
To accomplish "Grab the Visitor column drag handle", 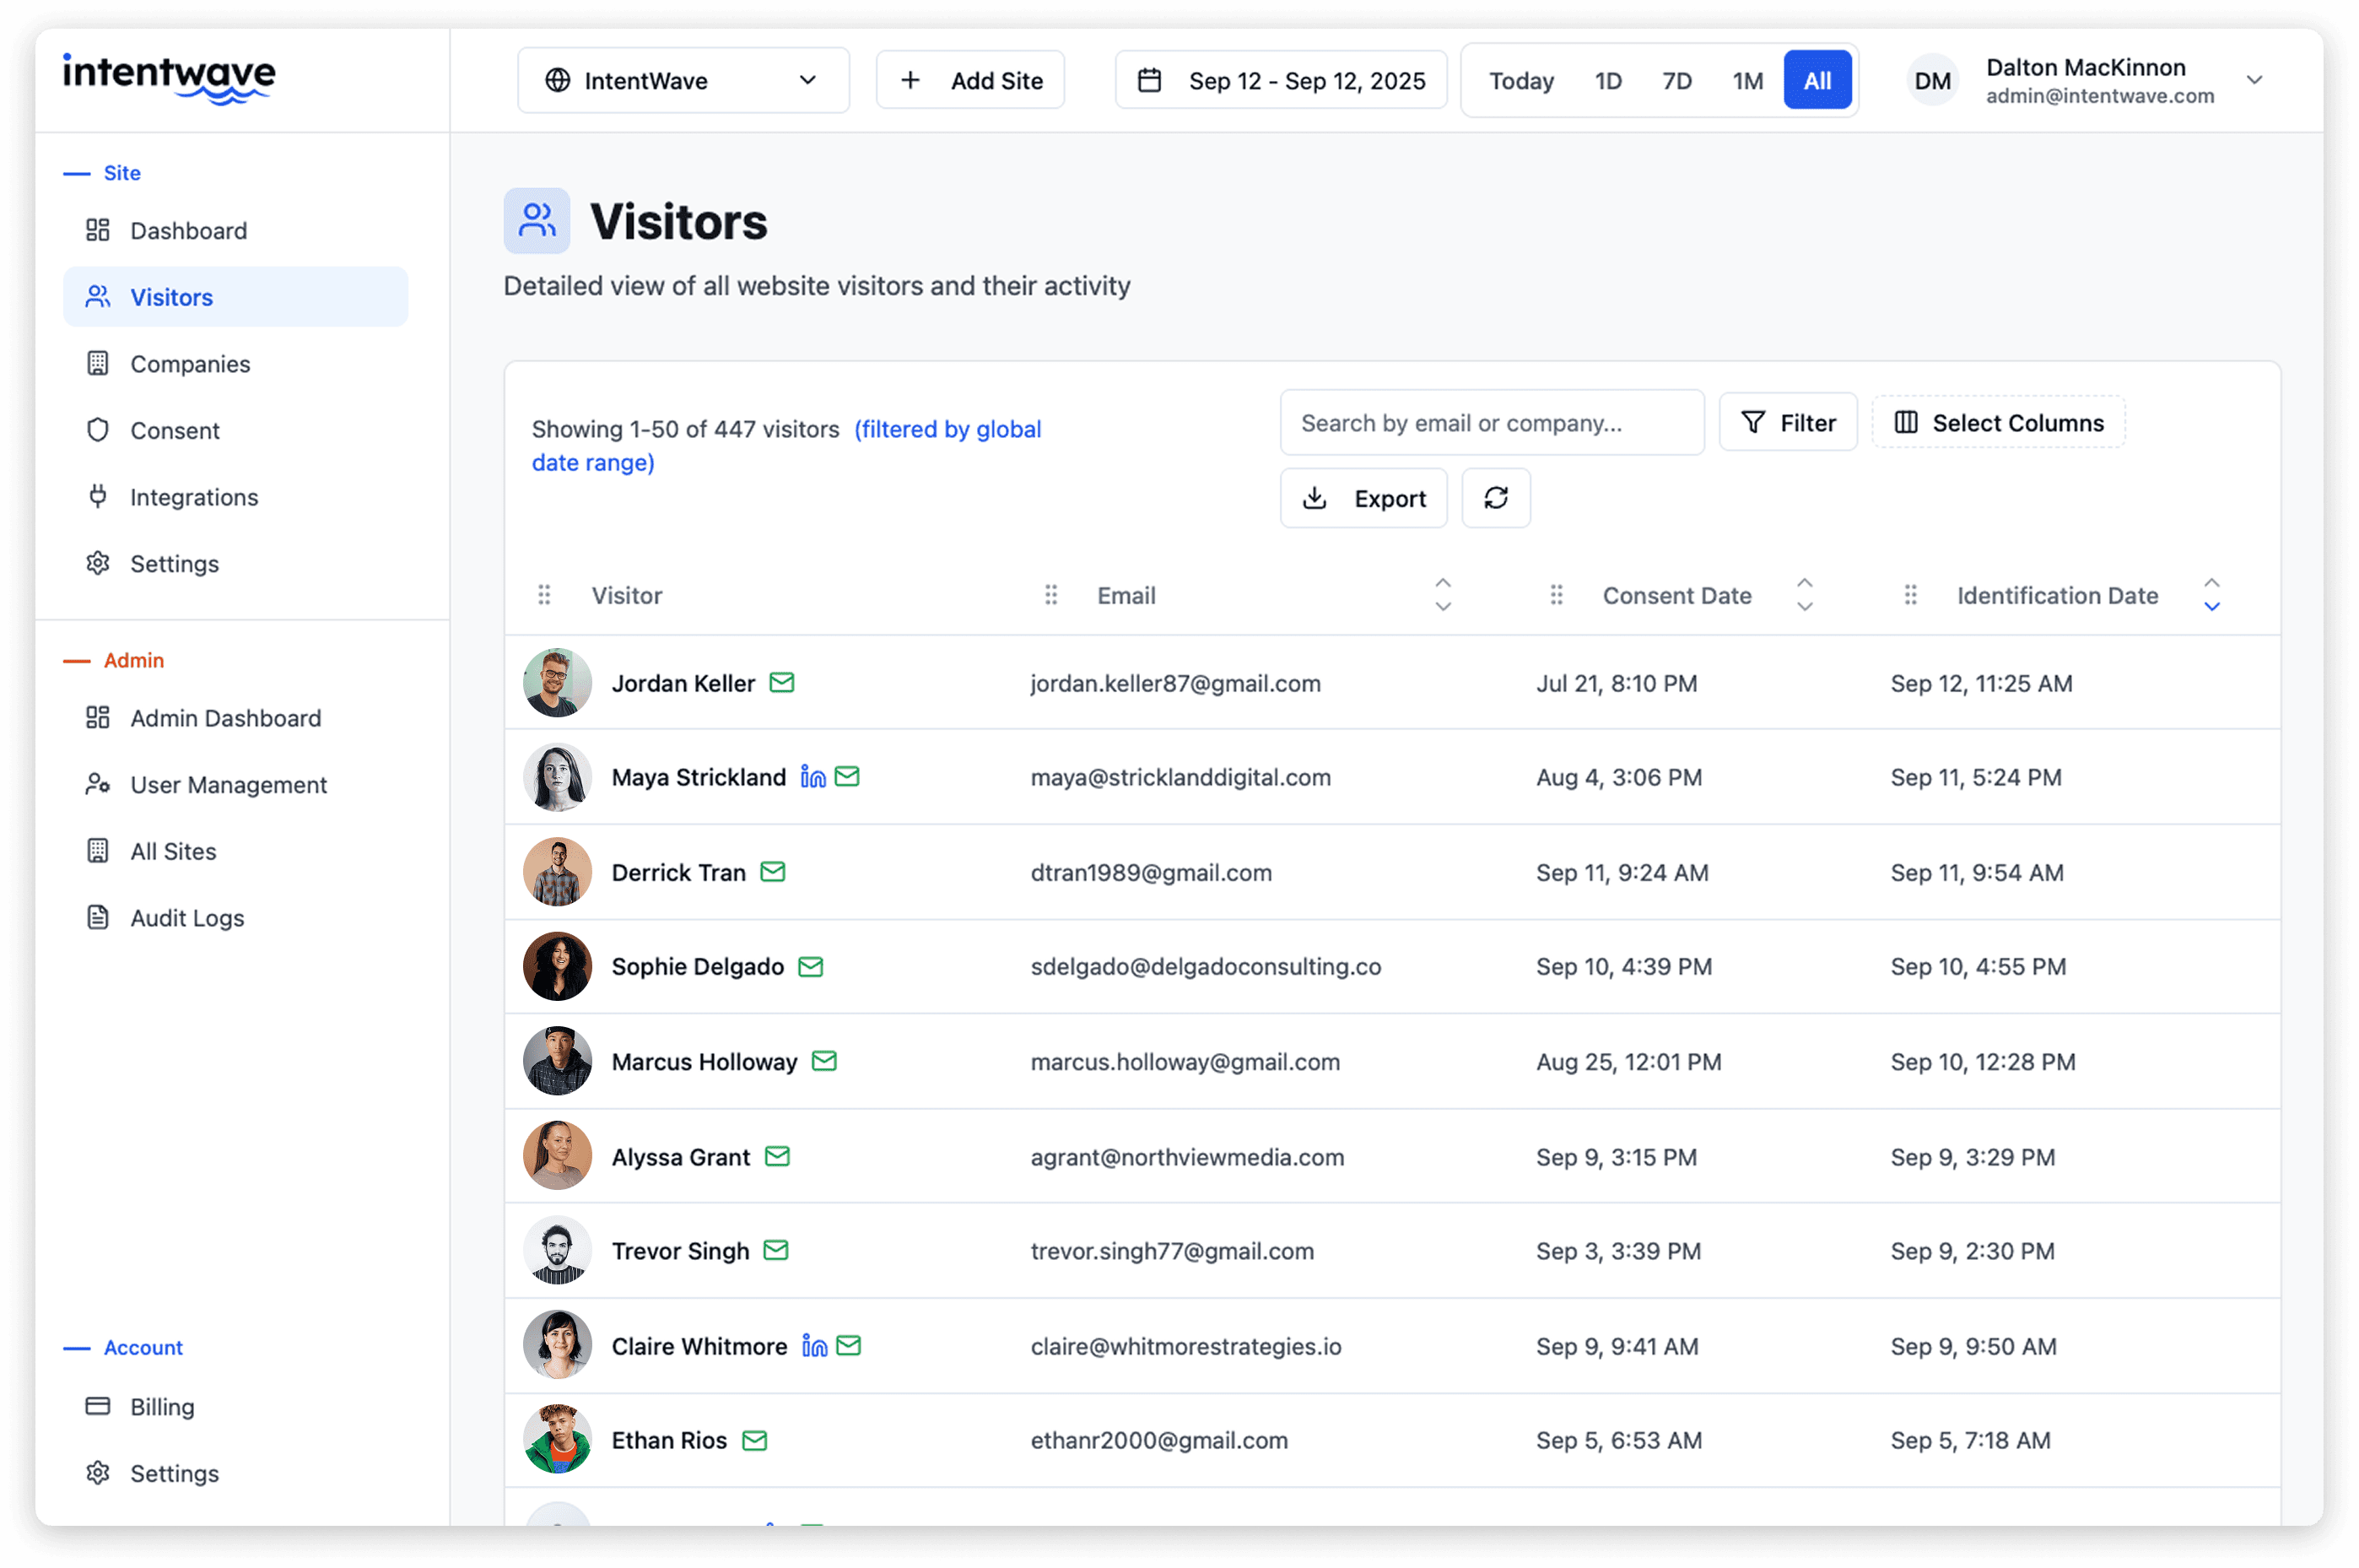I will [x=545, y=596].
